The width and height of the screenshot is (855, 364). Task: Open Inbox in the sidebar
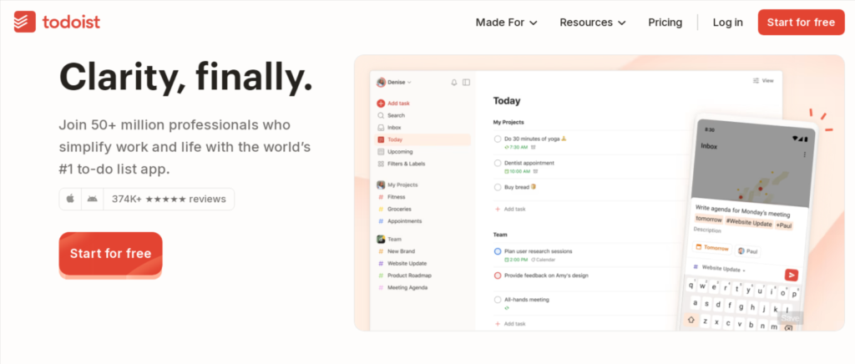[394, 128]
